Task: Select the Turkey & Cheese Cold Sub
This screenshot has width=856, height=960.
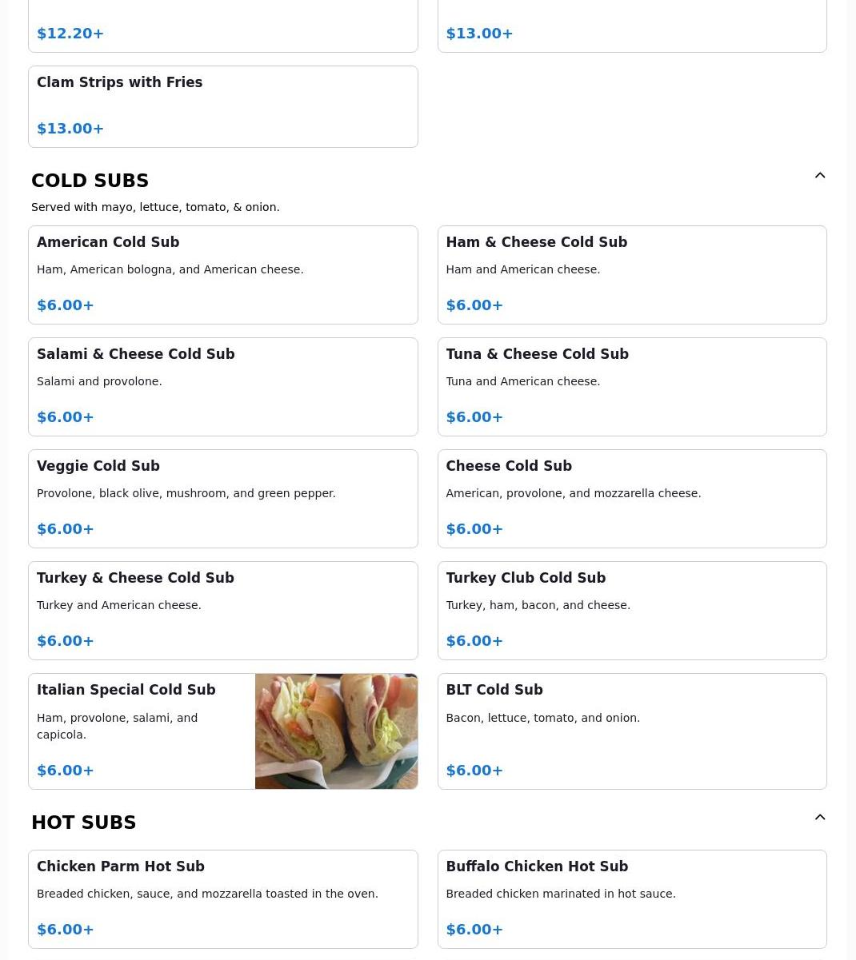Action: point(223,611)
